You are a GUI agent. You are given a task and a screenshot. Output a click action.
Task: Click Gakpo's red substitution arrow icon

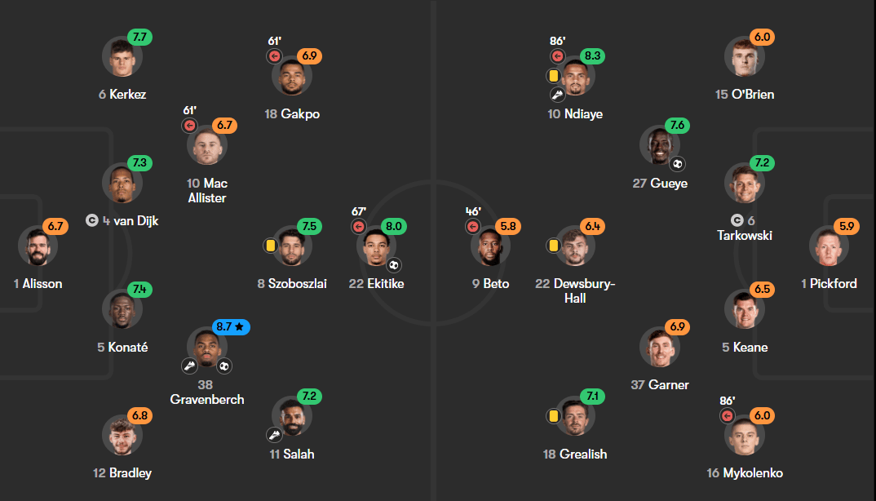coord(274,56)
